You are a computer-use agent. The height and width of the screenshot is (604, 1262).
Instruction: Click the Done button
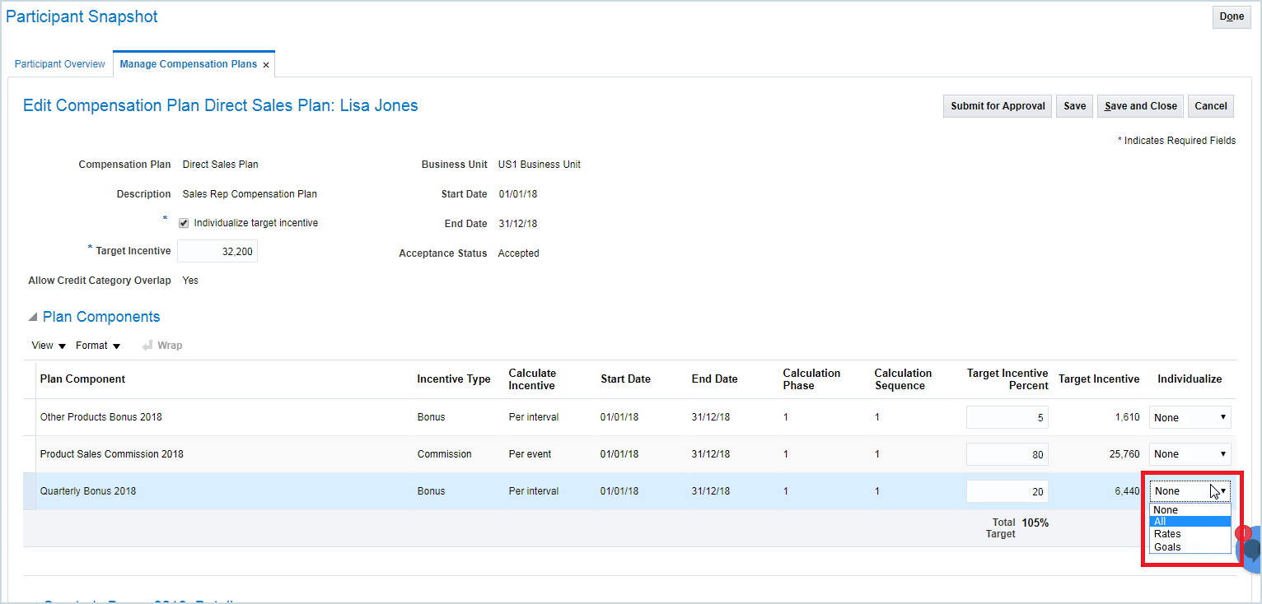pos(1232,17)
